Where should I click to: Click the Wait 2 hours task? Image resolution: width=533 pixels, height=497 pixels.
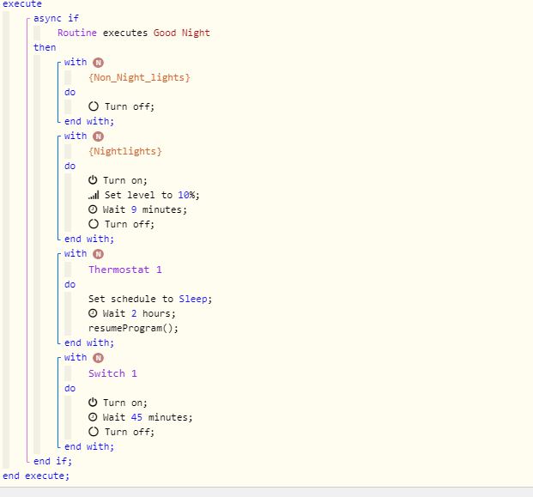[132, 313]
